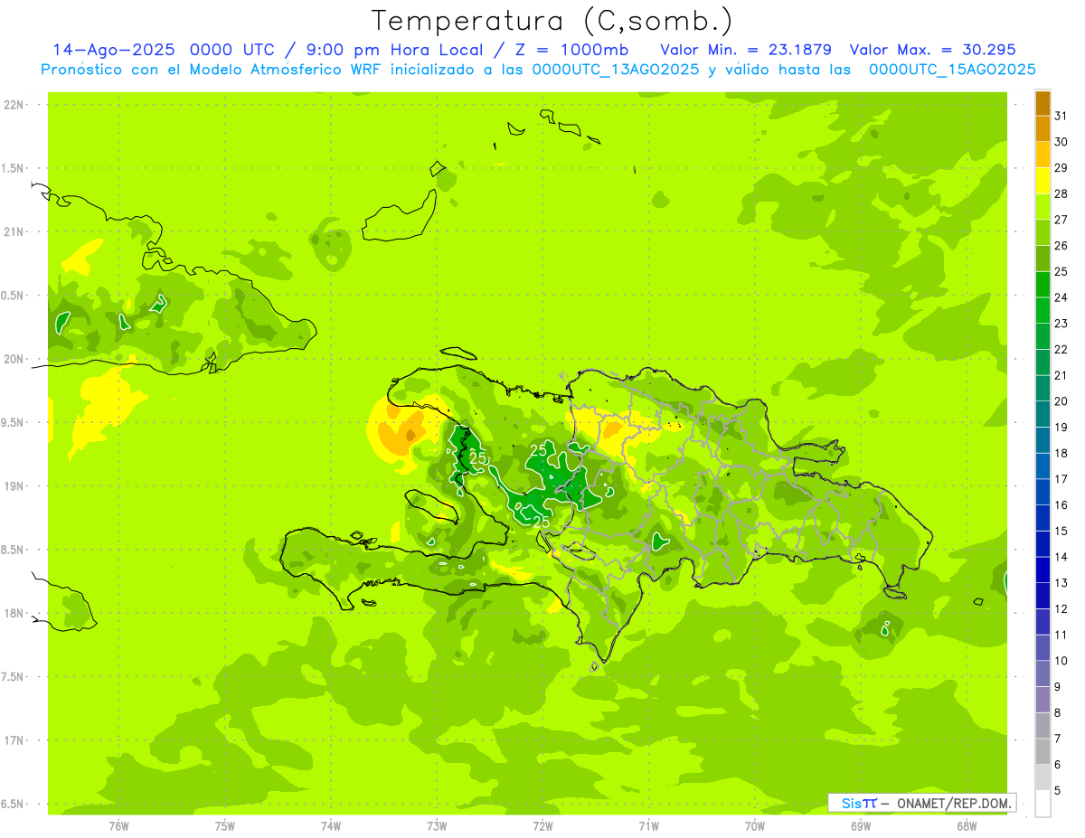The height and width of the screenshot is (838, 1085).
Task: Click the latitude label "17N"
Action: coord(14,740)
